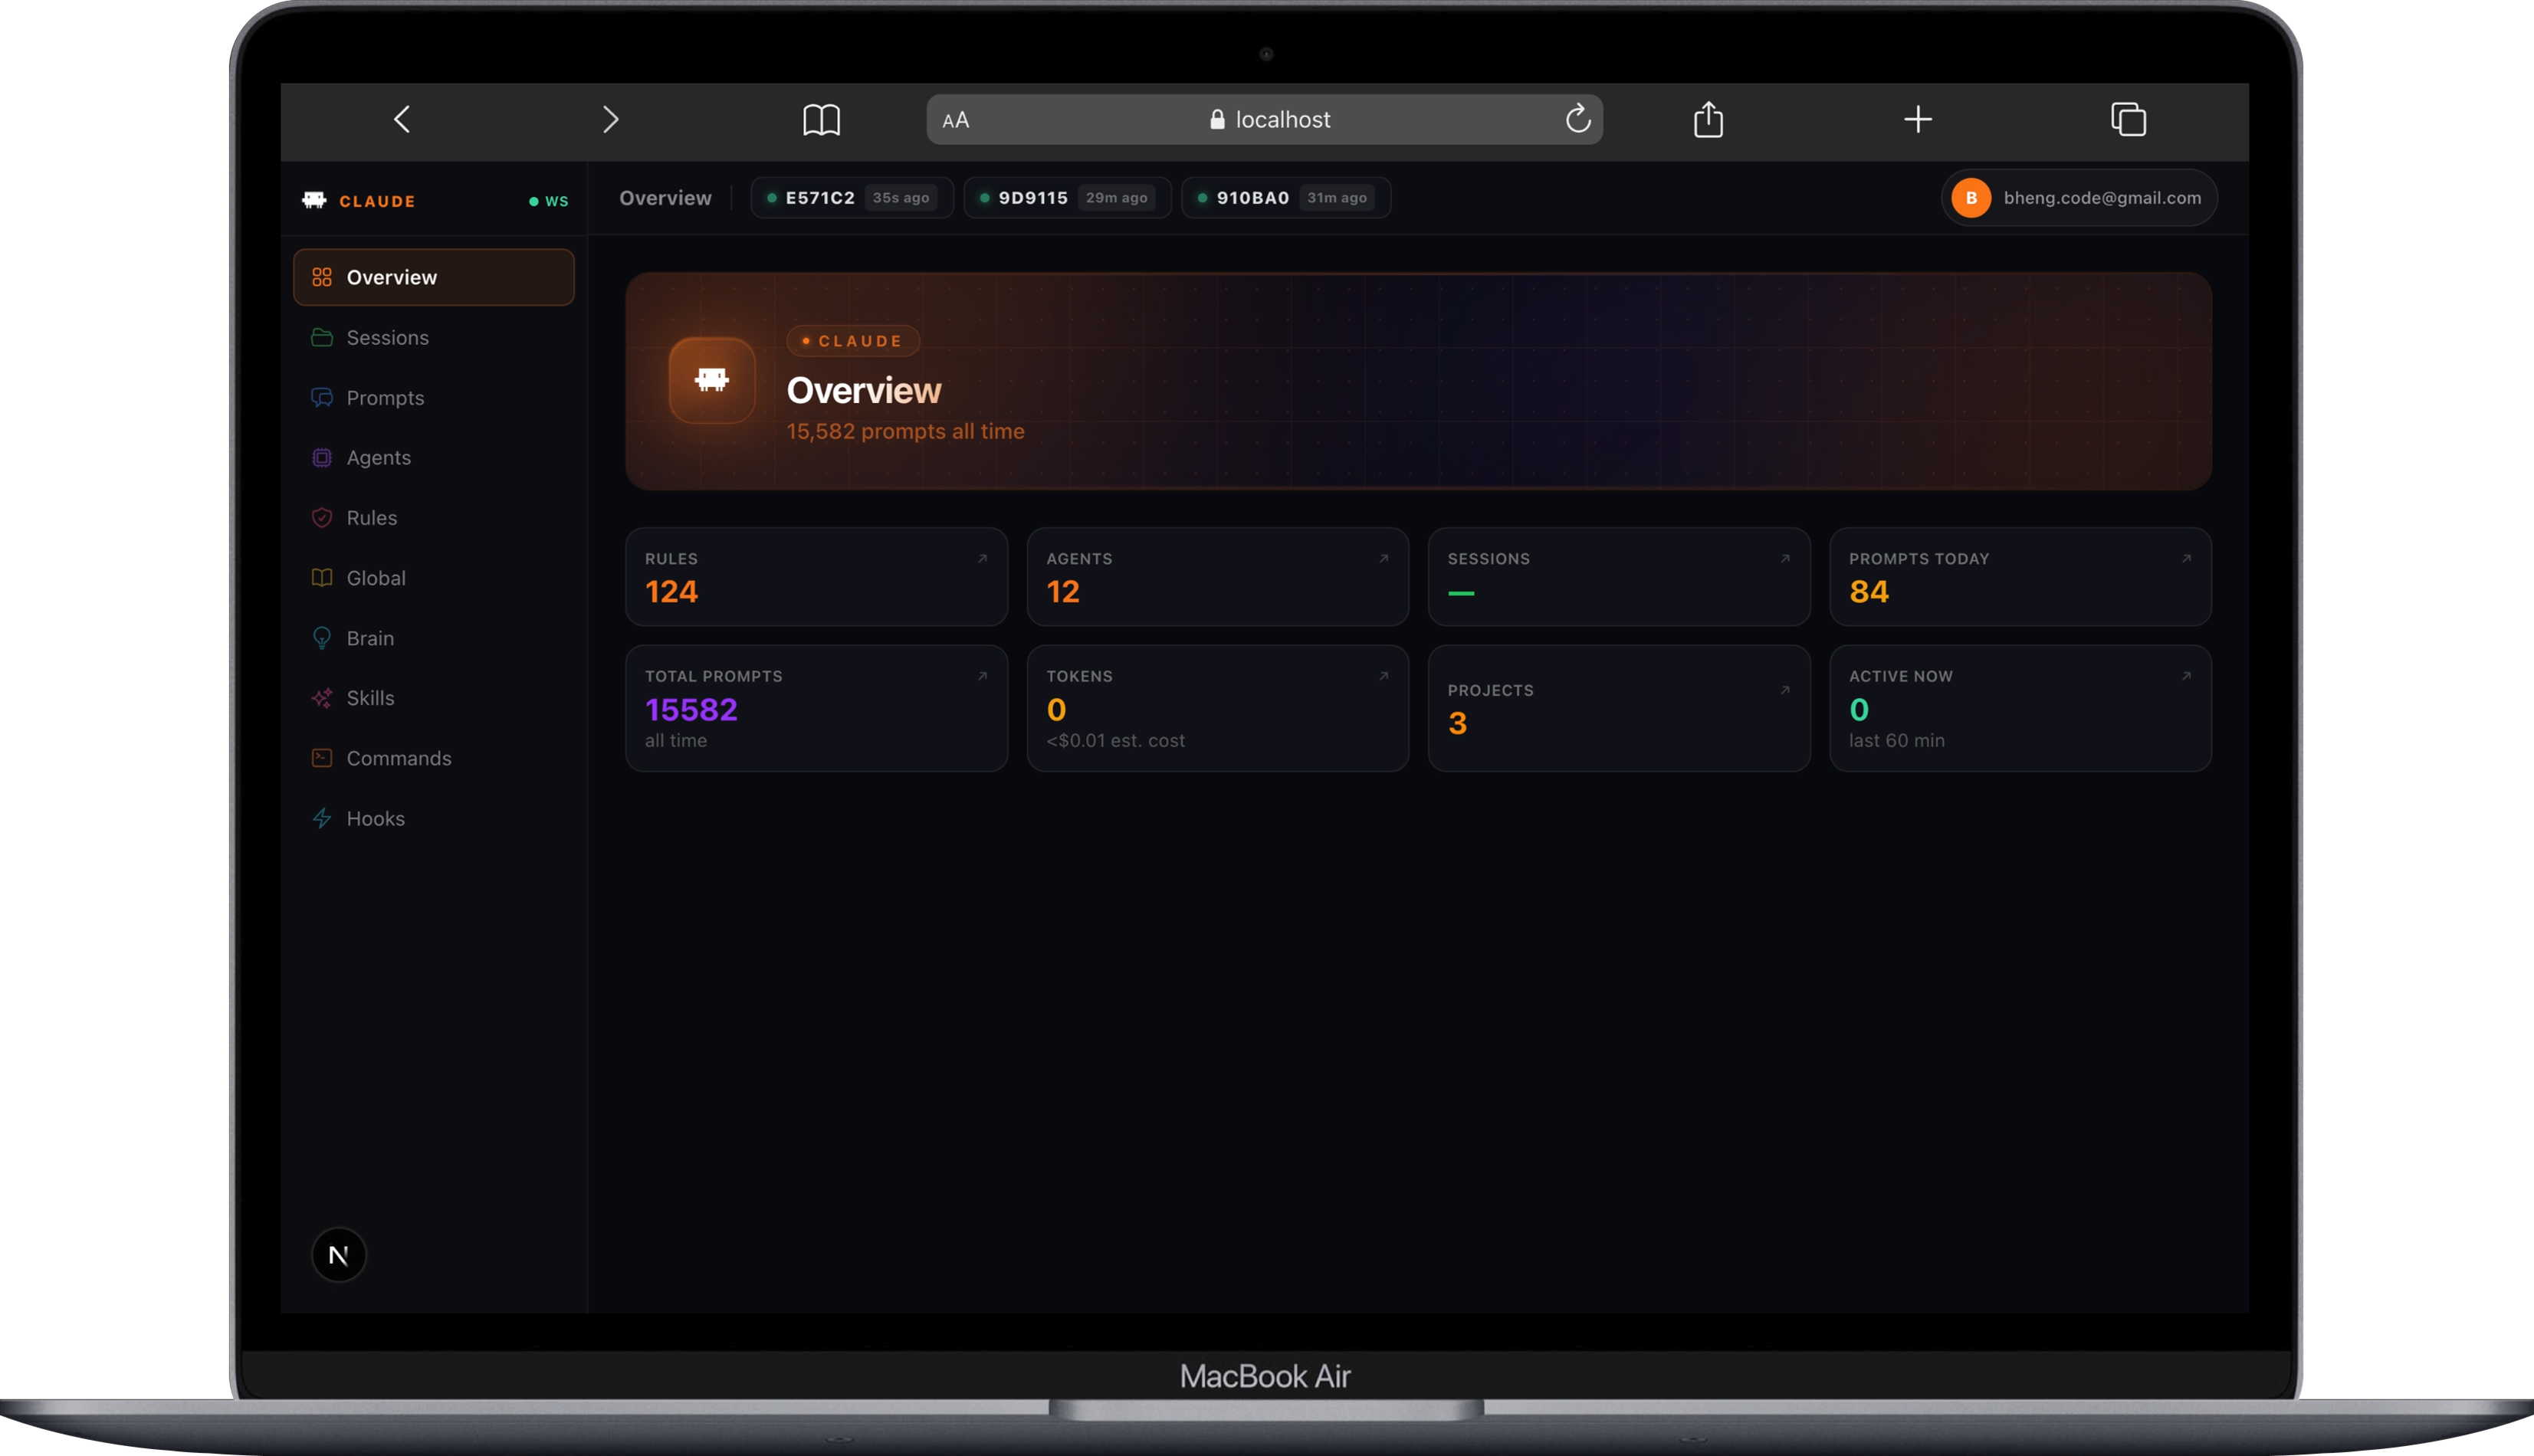Screen dimensions: 2534x1456
Task: Click the Claude robot icon in banner
Action: pos(712,380)
